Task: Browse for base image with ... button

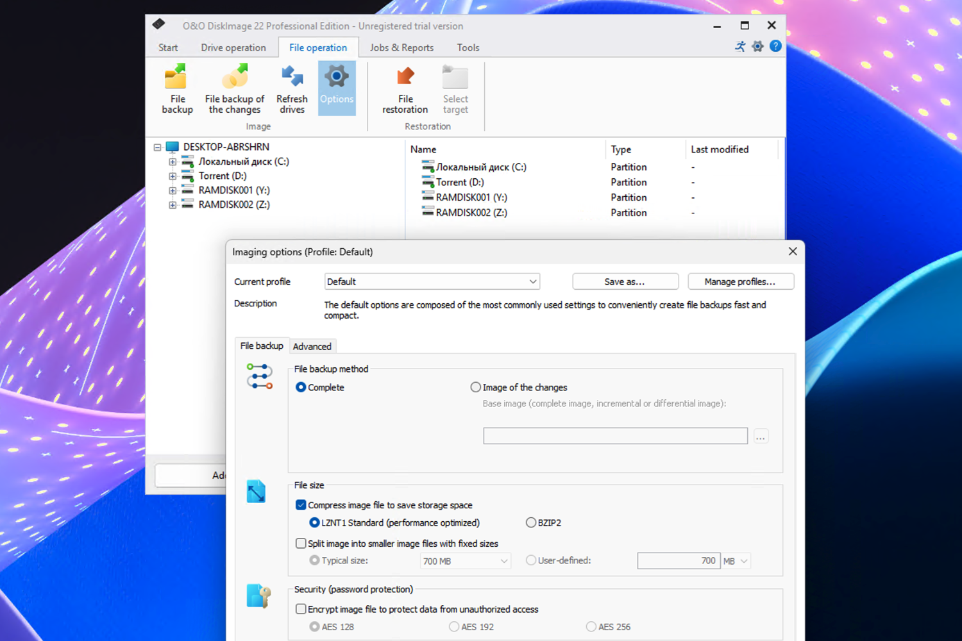Action: tap(761, 437)
